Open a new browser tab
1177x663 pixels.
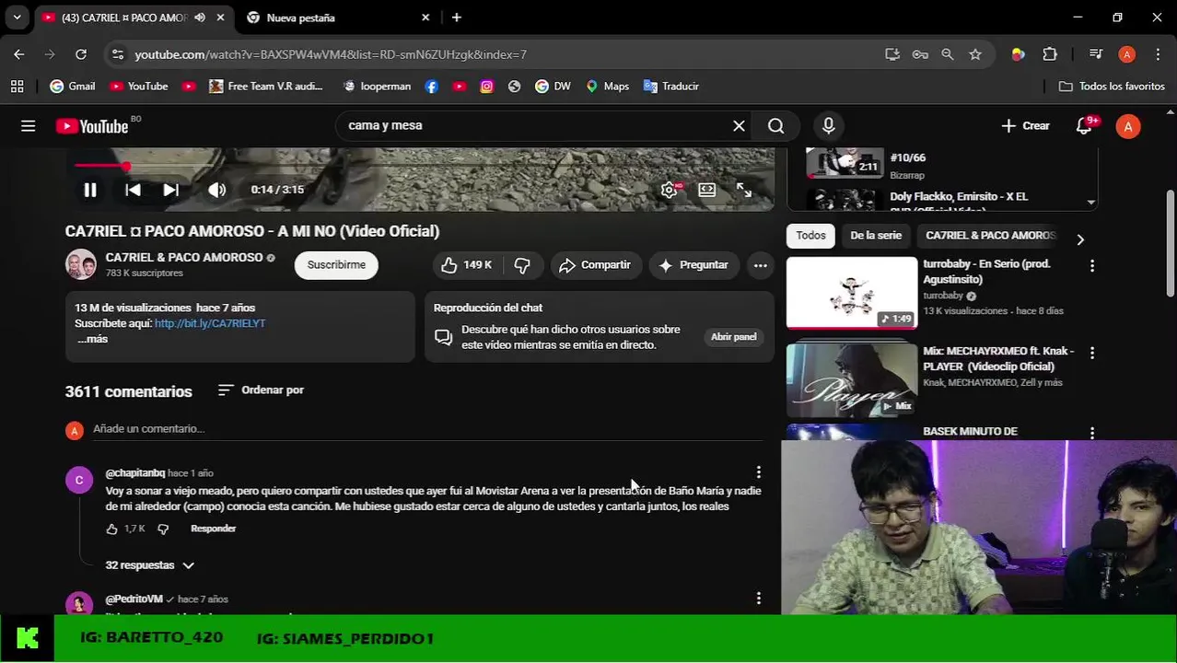point(457,17)
